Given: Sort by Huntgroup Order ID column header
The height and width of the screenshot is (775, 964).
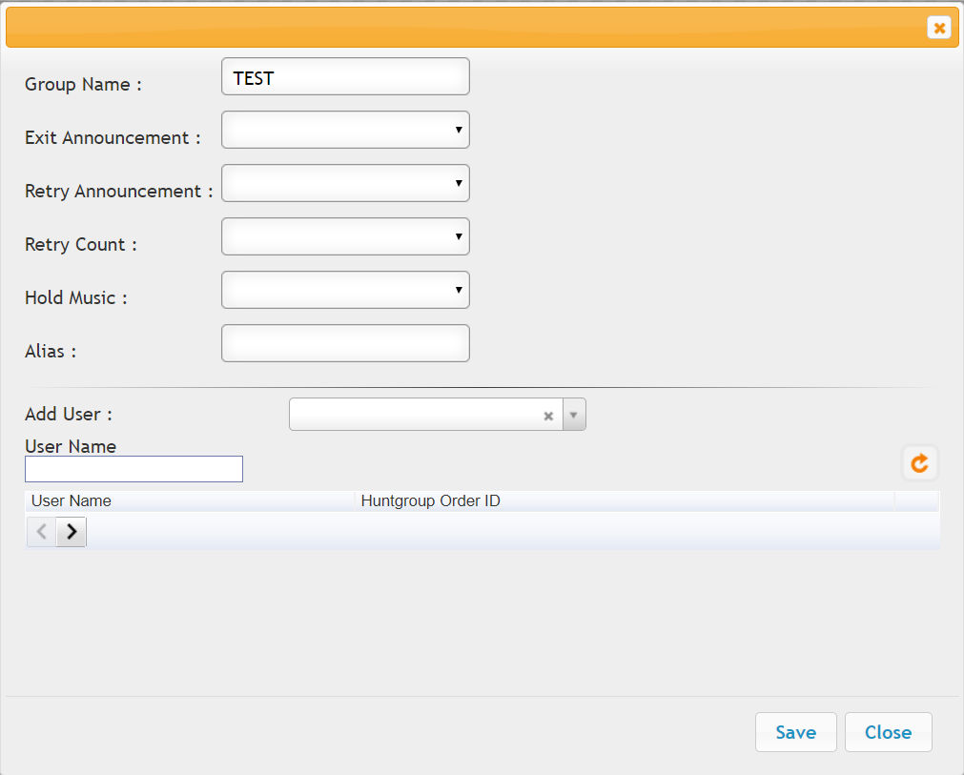Looking at the screenshot, I should click(625, 500).
